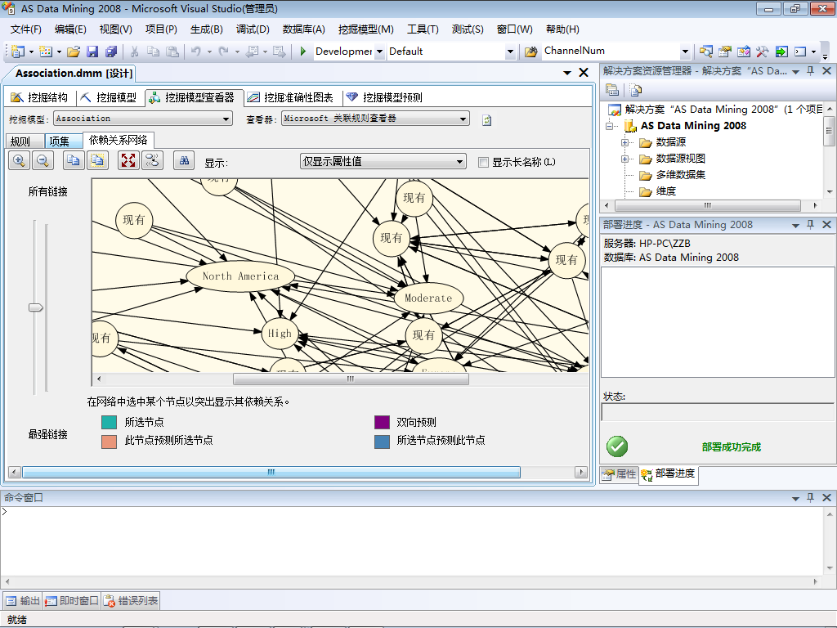Open the 属性 panel tab
The image size is (837, 628).
point(620,474)
